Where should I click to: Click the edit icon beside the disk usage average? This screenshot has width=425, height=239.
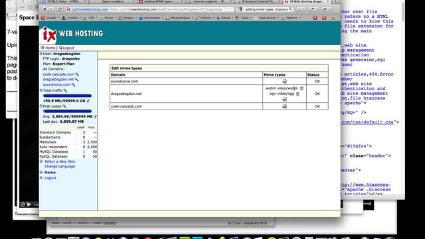[95, 117]
